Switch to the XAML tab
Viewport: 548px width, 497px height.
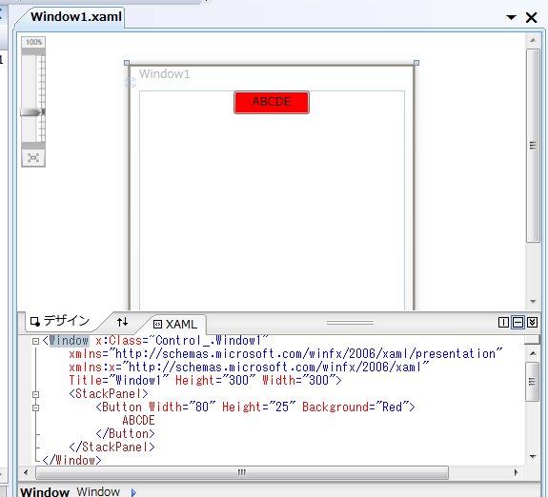[x=175, y=324]
